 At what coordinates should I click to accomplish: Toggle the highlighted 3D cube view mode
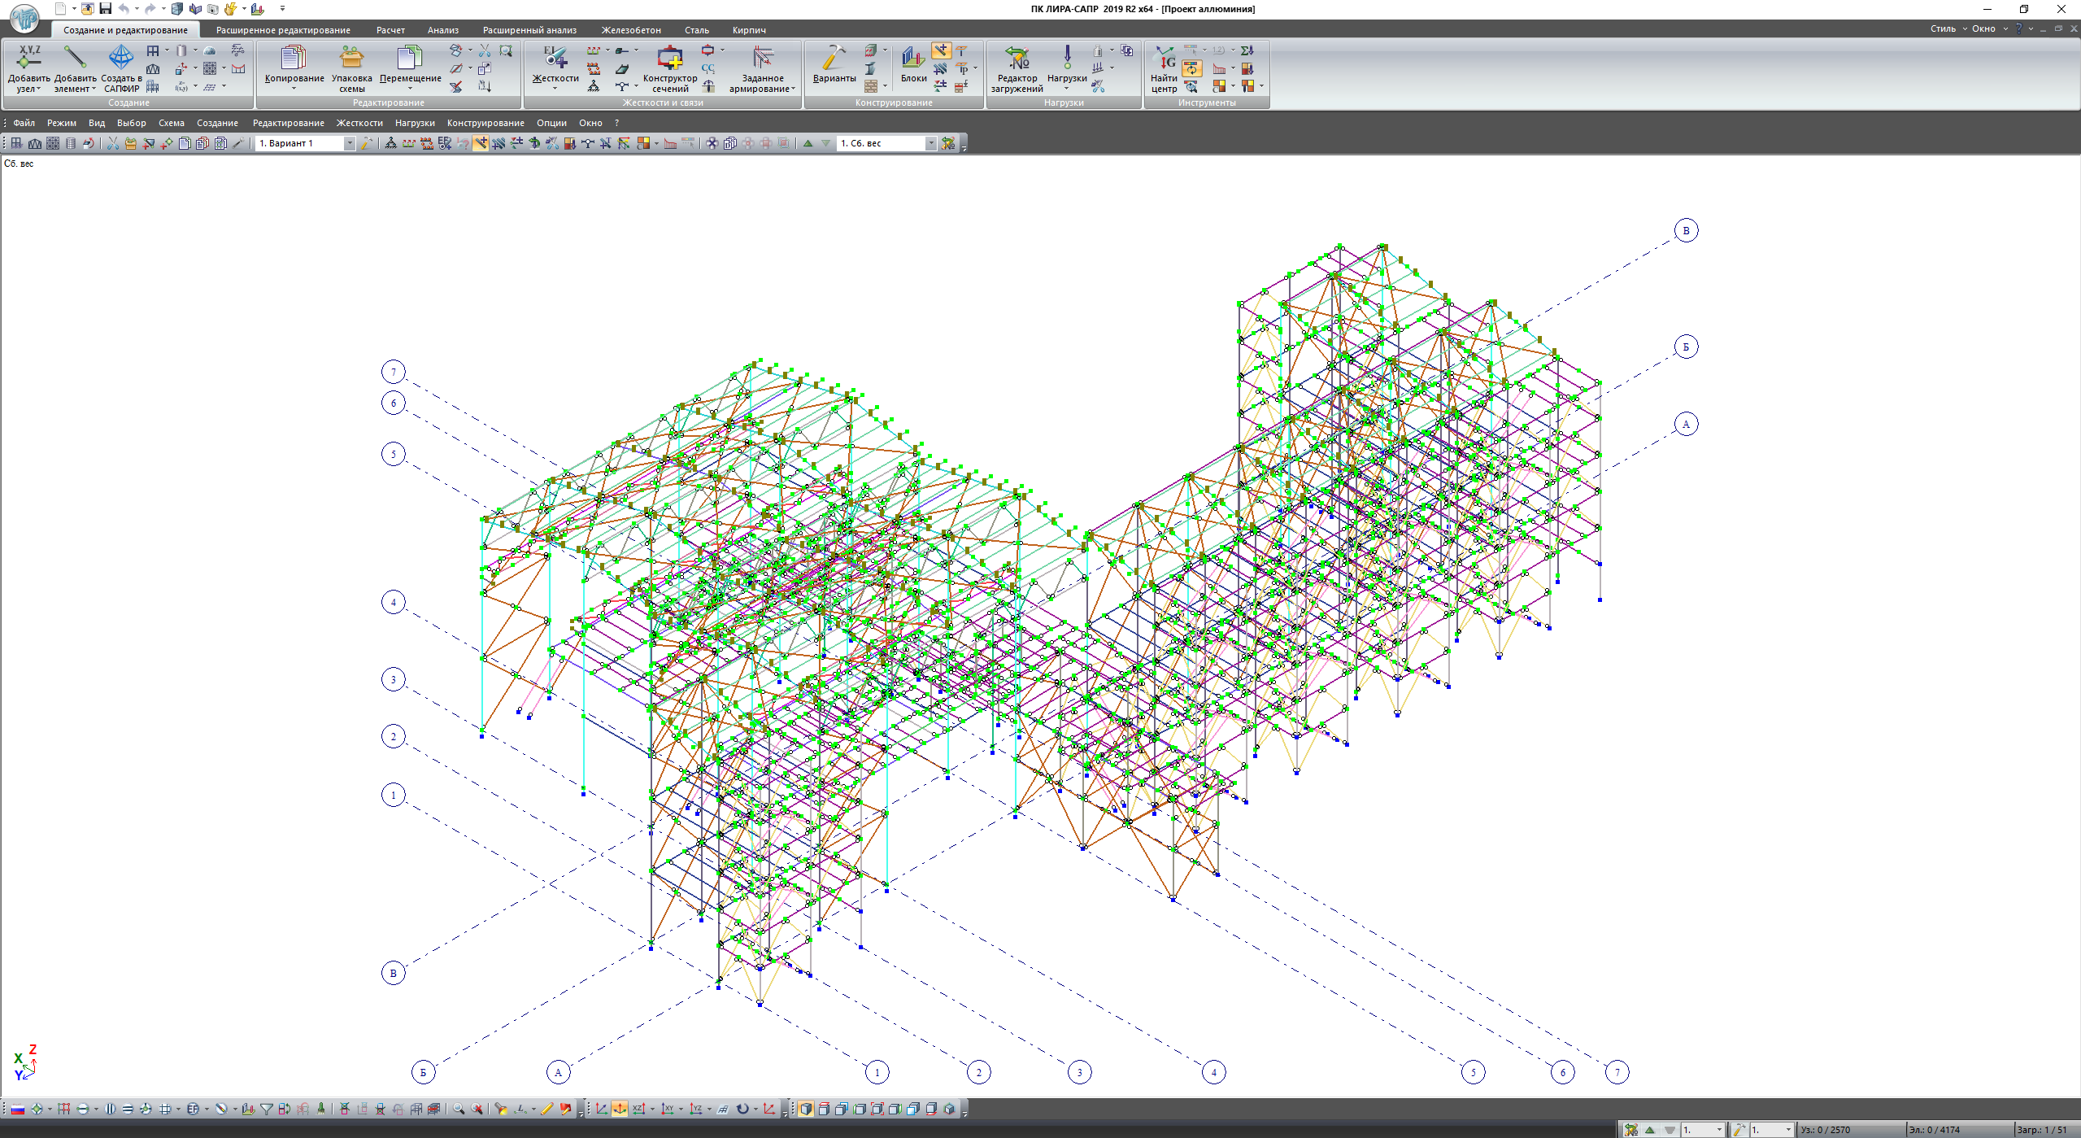[x=805, y=1110]
